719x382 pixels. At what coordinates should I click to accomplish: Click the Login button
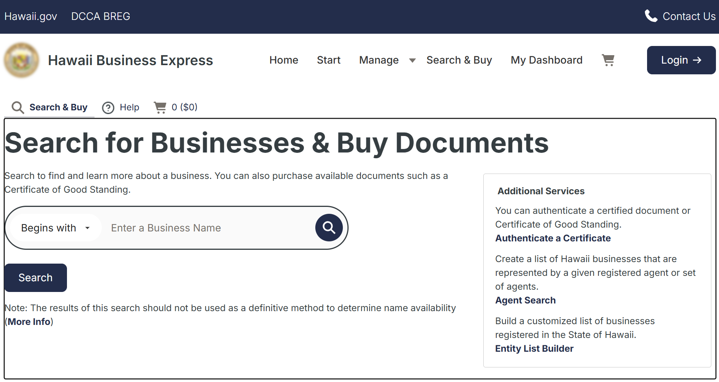(x=681, y=60)
